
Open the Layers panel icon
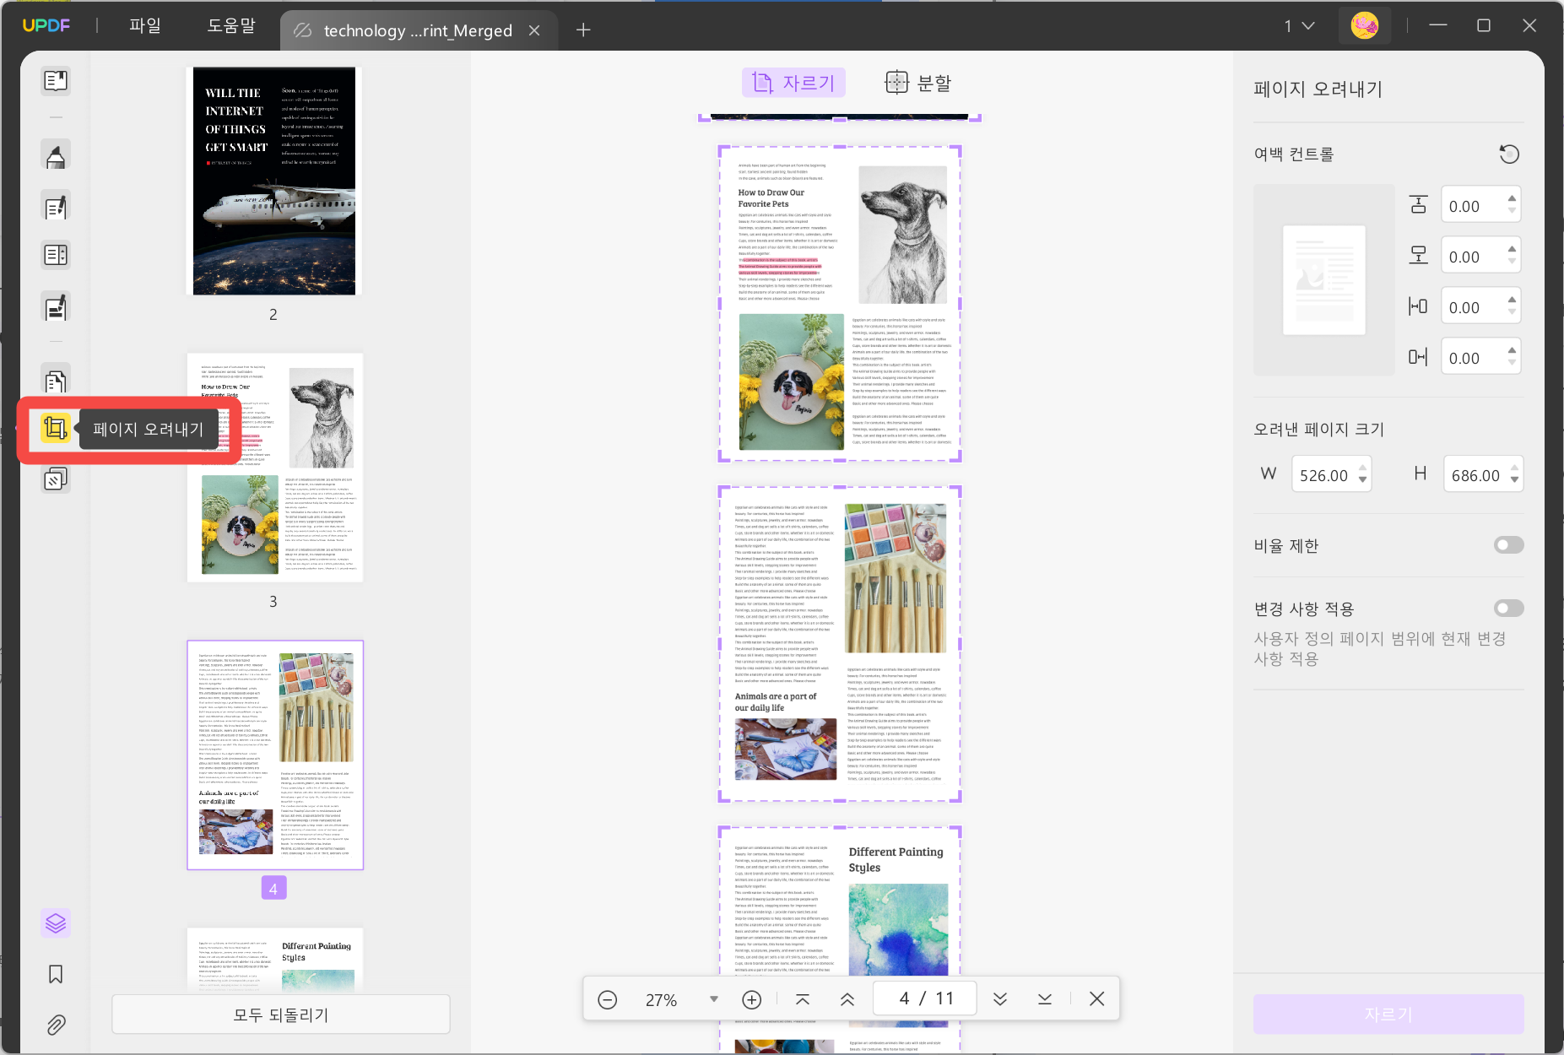[x=56, y=923]
